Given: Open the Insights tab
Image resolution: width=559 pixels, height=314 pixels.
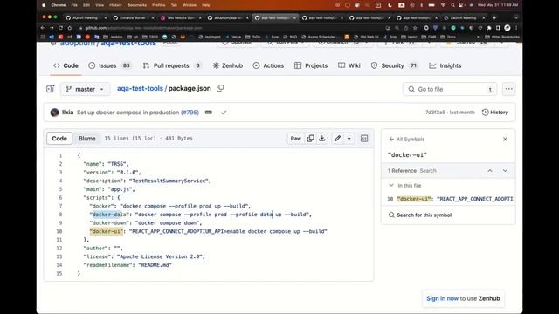Looking at the screenshot, I should 445,65.
